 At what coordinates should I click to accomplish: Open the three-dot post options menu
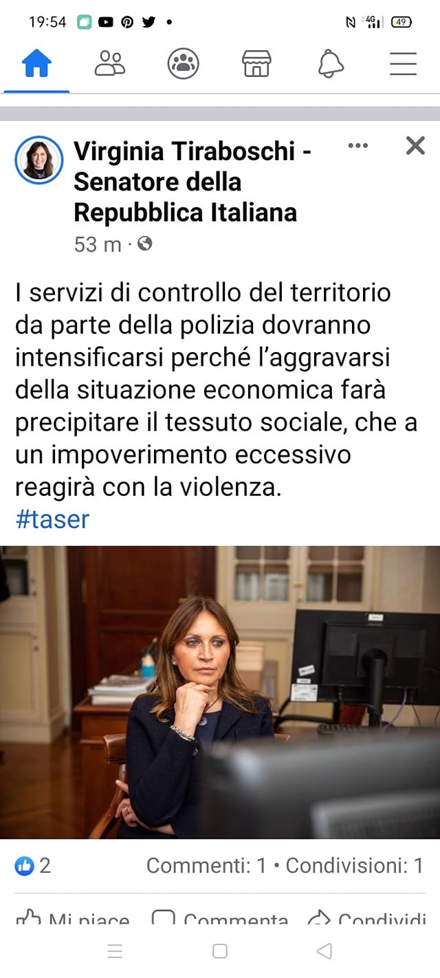coord(358,145)
